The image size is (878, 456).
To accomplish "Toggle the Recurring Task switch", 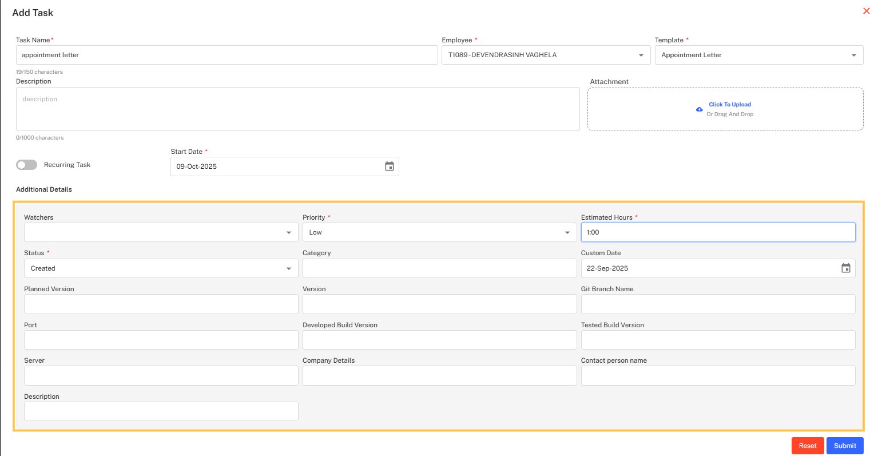I will pyautogui.click(x=27, y=165).
